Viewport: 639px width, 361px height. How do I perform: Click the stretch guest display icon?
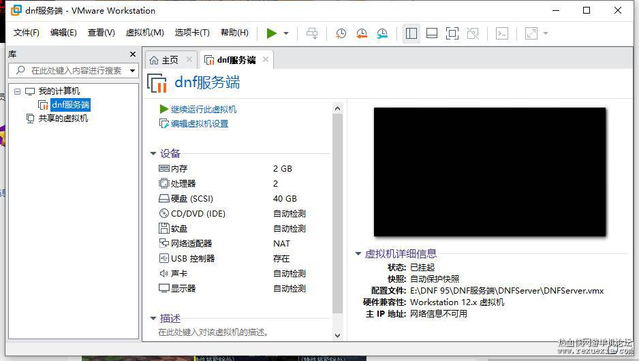click(531, 33)
